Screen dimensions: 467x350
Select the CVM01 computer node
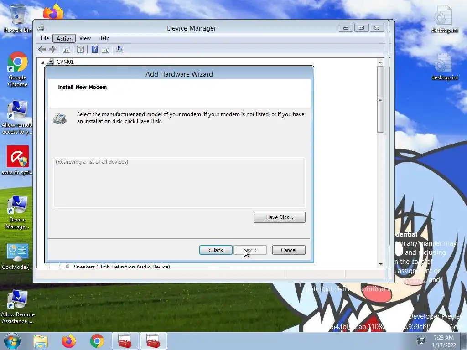tap(65, 62)
